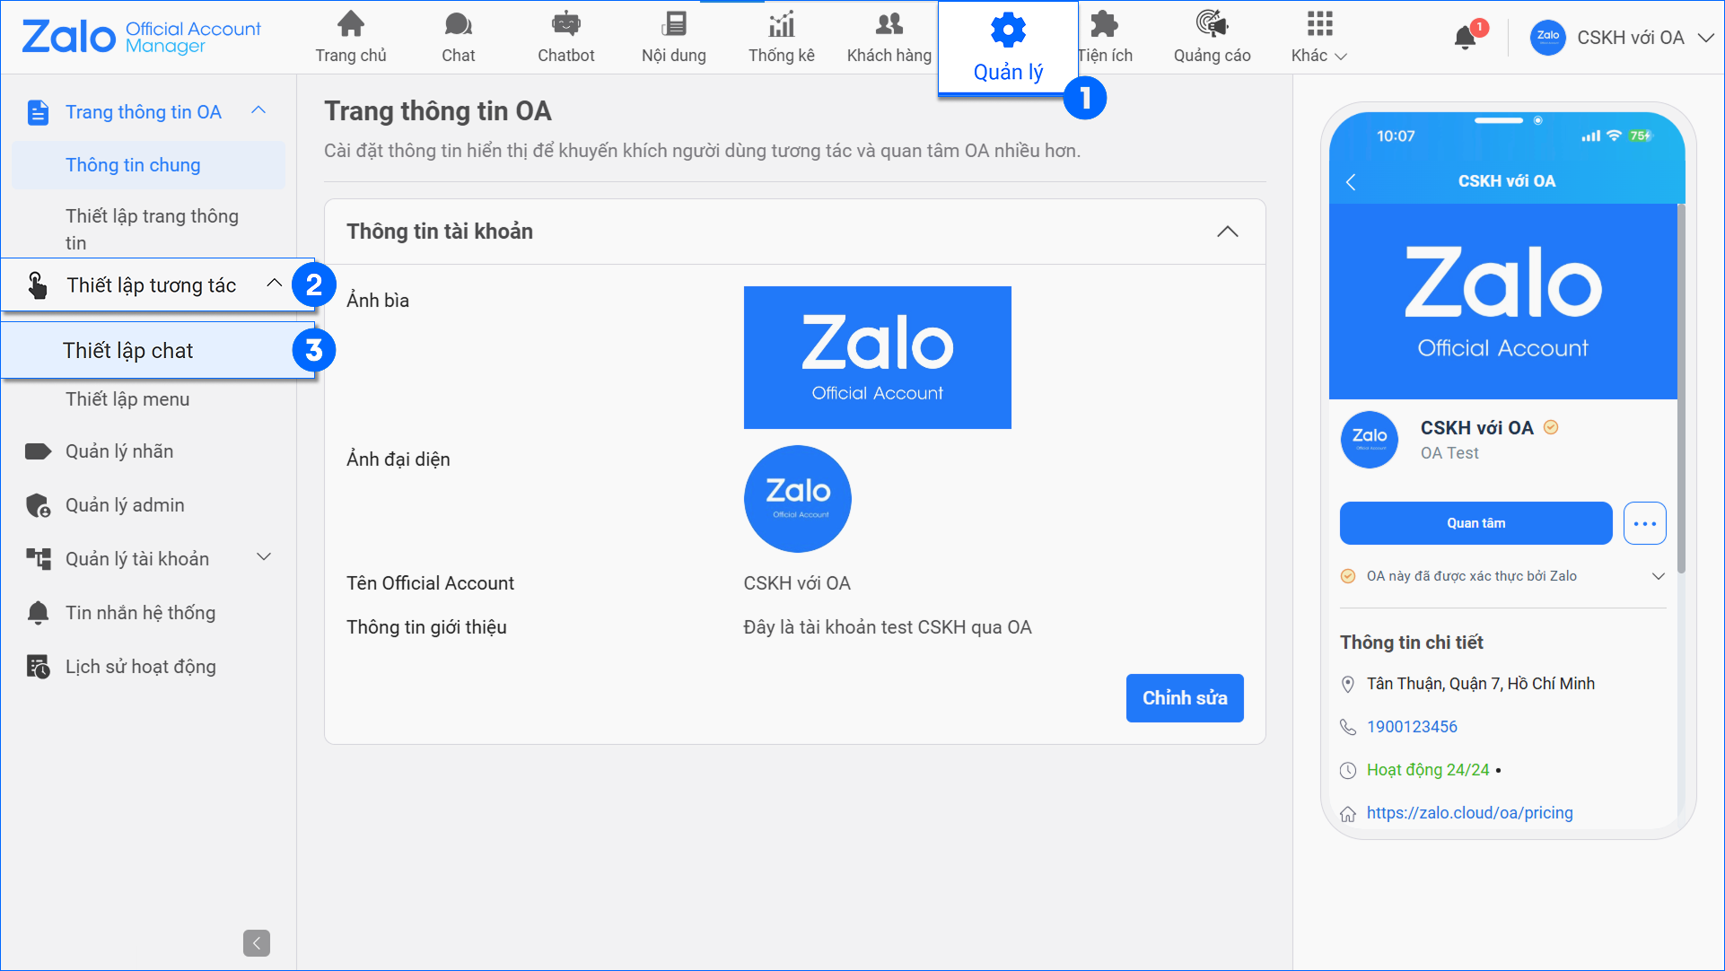
Task: Click the Chỉnh sửa button
Action: (1184, 698)
